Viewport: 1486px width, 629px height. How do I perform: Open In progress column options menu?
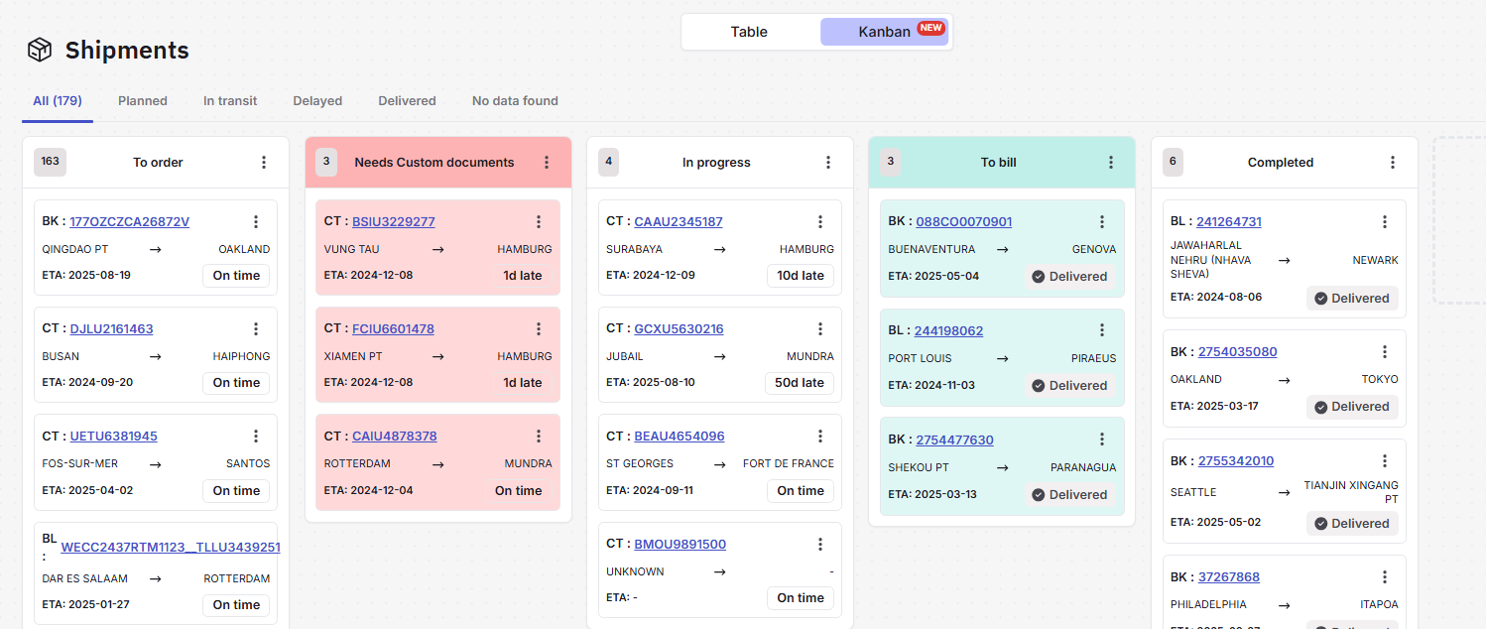(x=828, y=163)
